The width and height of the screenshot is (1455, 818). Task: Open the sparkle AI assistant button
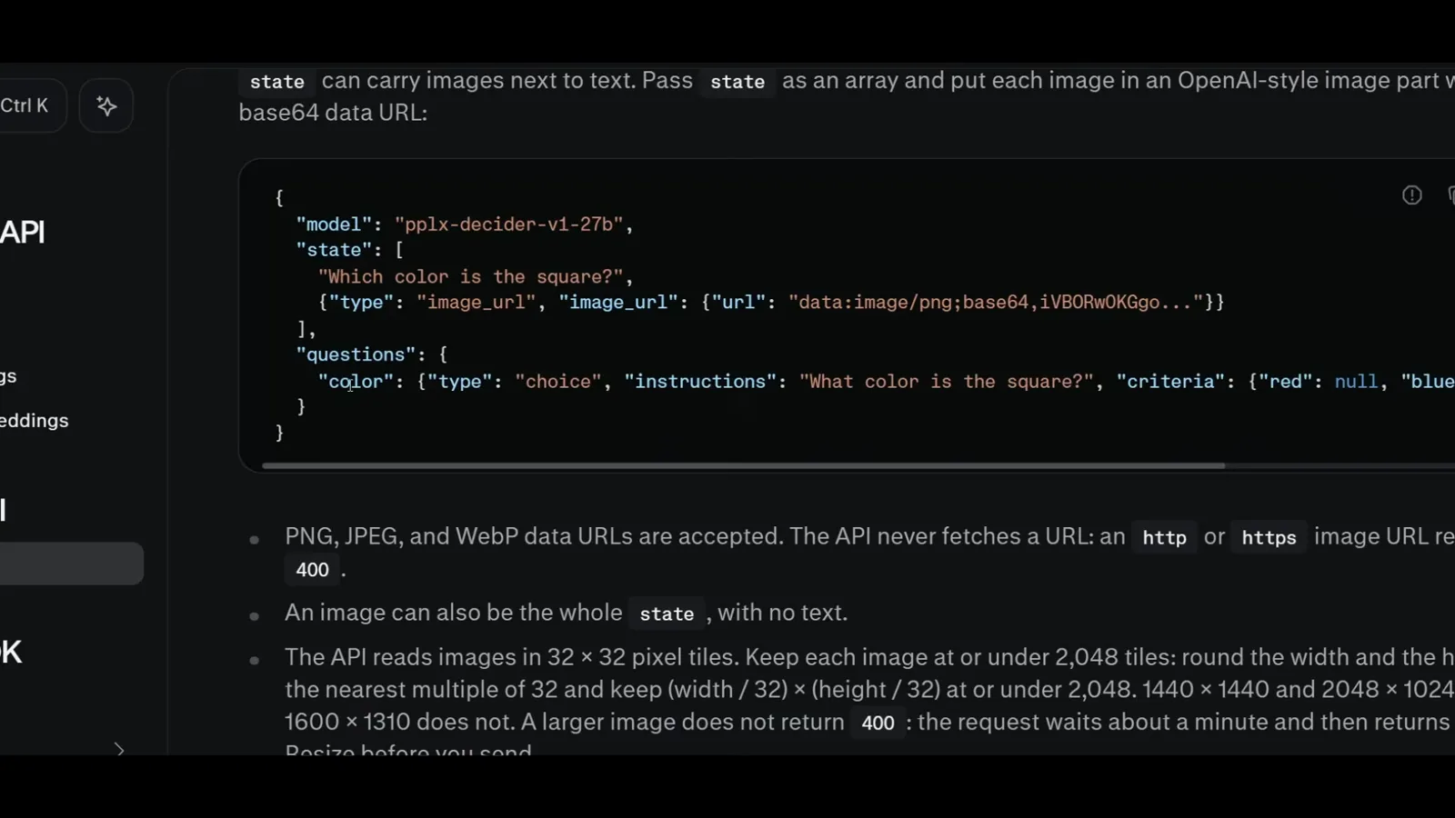[x=106, y=105]
